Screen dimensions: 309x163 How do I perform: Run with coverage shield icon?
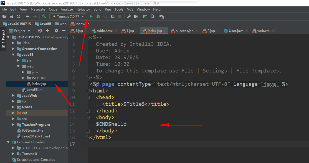113,17
